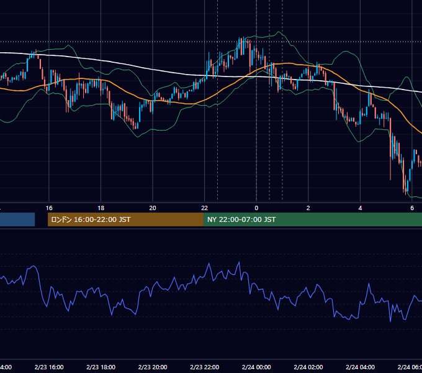422x373 pixels.
Task: Click the hour label 16 on upper axis
Action: click(x=49, y=208)
